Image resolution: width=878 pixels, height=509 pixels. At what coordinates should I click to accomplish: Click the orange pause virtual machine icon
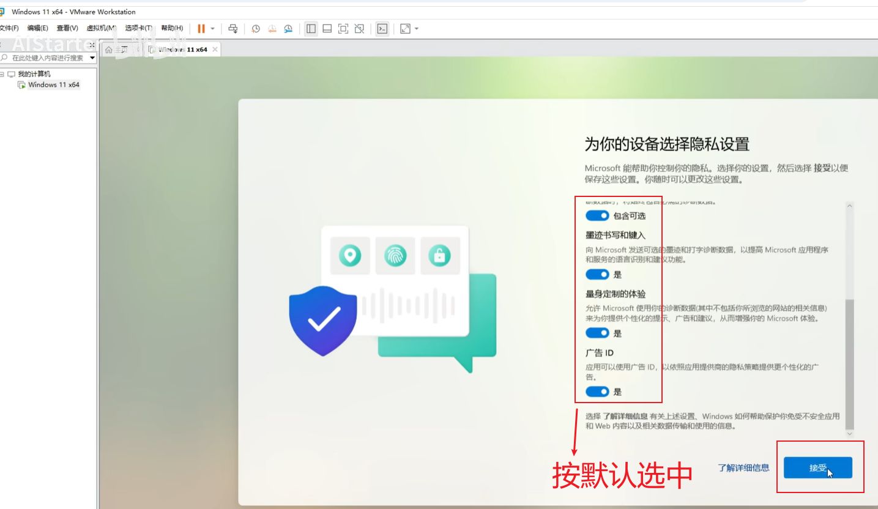pyautogui.click(x=201, y=29)
